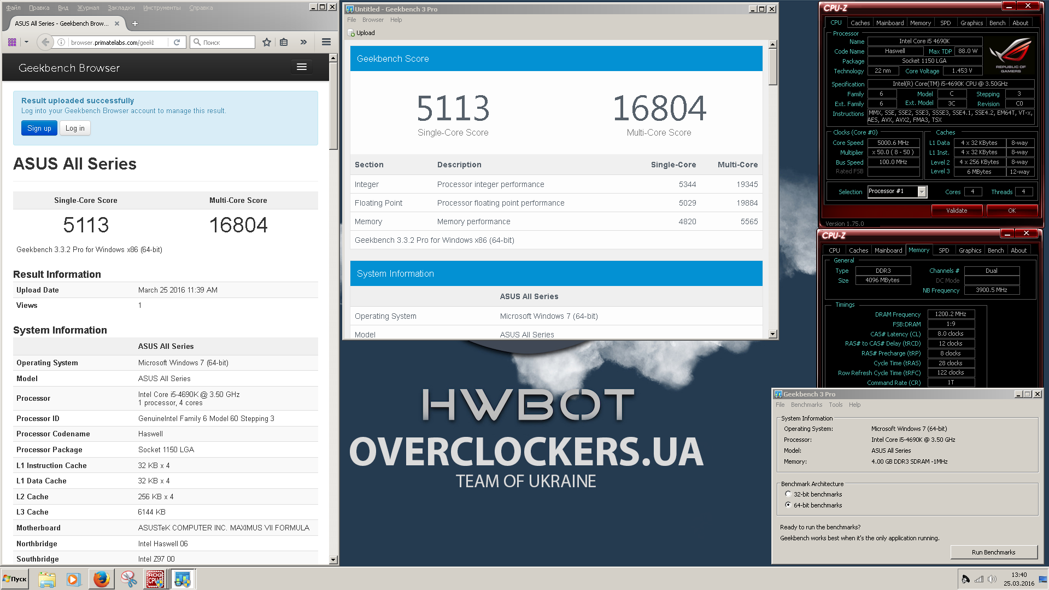Viewport: 1049px width, 590px height.
Task: Open the dropdown arrow next to grid icon
Action: pyautogui.click(x=26, y=42)
